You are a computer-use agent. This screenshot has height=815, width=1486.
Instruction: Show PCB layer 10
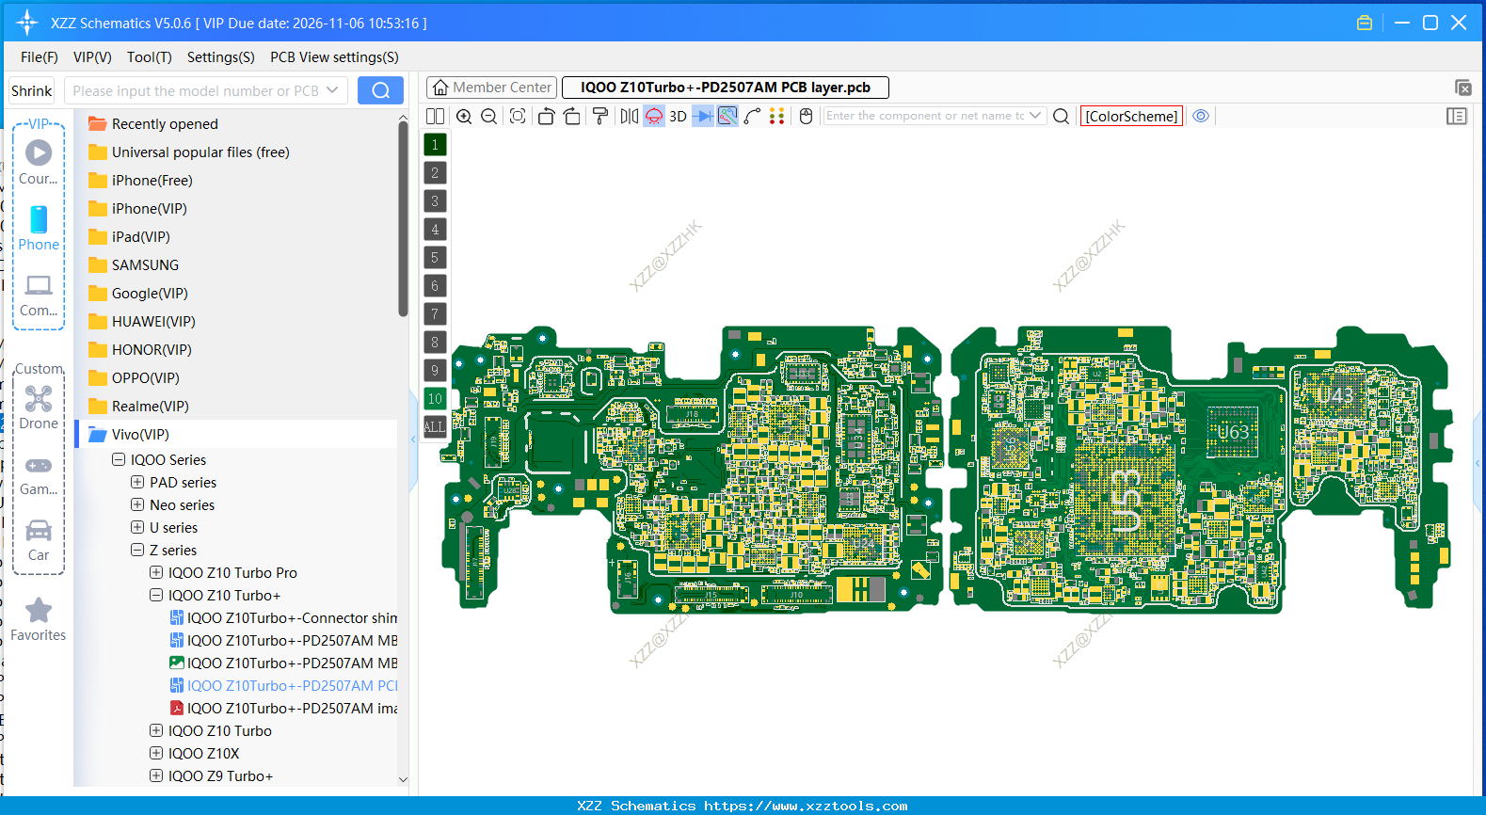[x=435, y=398]
